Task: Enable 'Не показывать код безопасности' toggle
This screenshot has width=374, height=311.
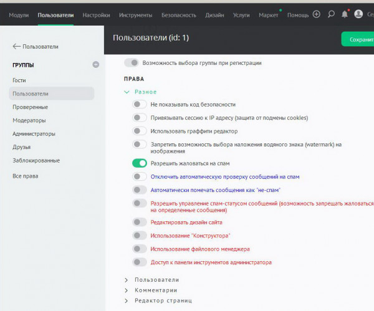Action: (139, 104)
